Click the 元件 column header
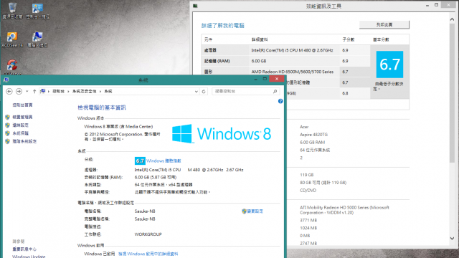This screenshot has height=258, width=459. [x=208, y=39]
